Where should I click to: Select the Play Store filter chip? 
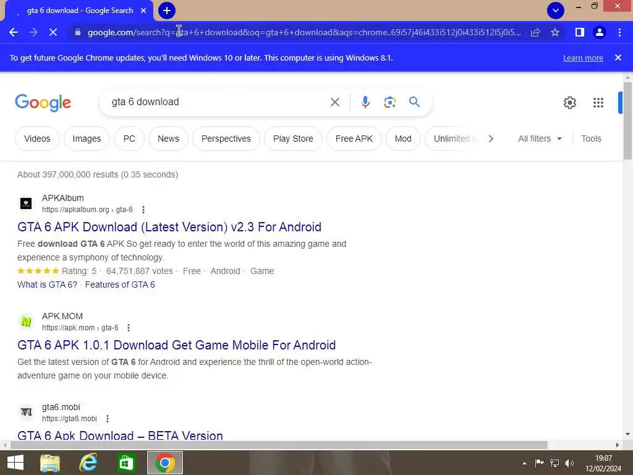[293, 139]
